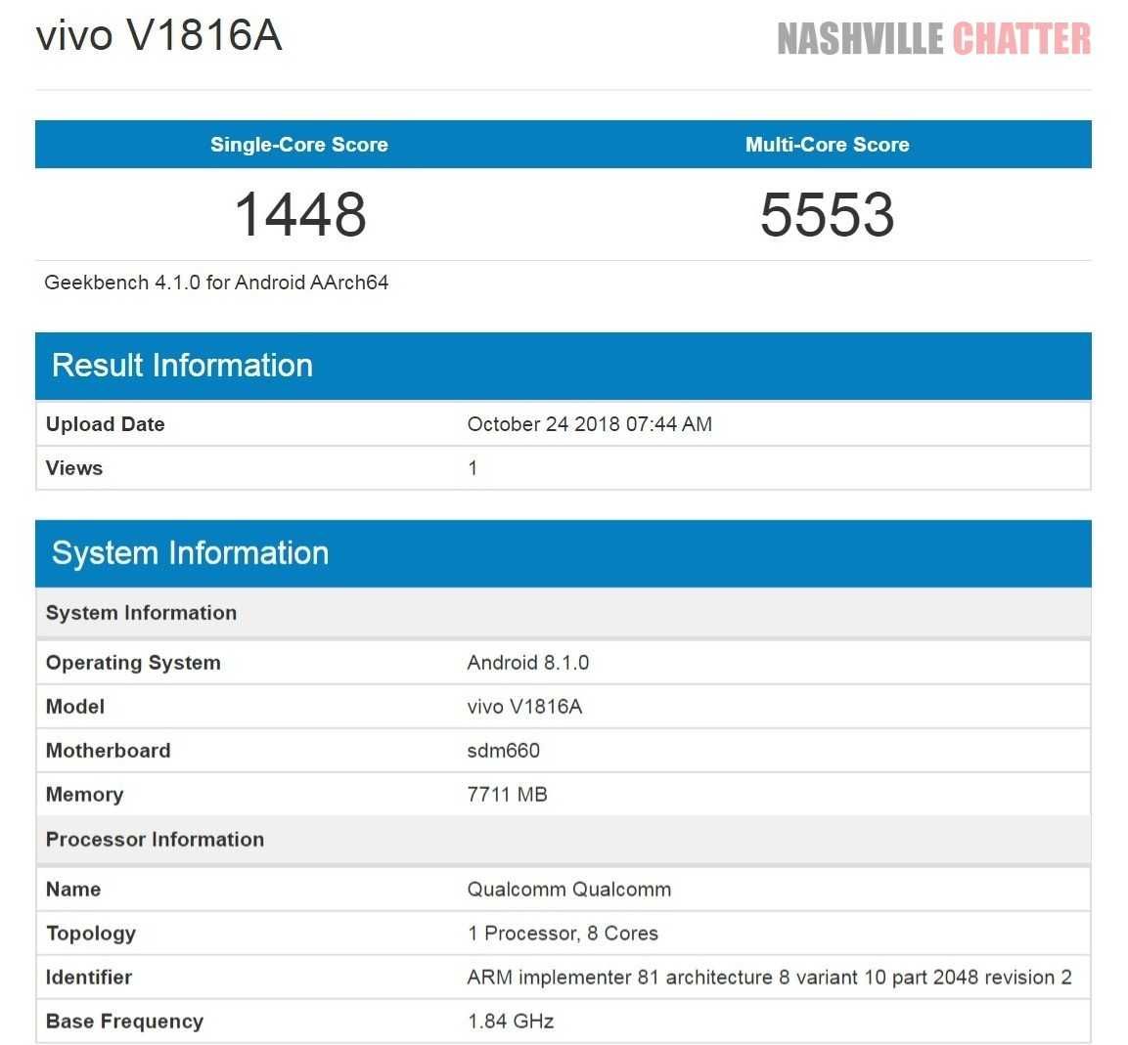This screenshot has width=1128, height=1045.
Task: Click the Name label
Action: tap(73, 889)
